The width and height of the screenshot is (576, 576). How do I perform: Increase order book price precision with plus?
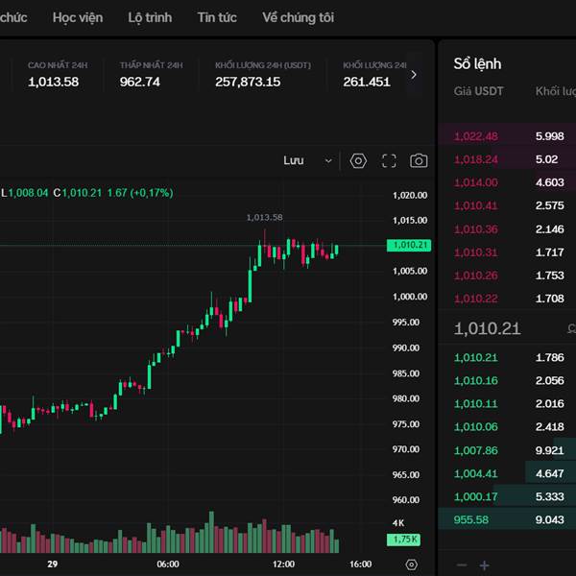(x=485, y=565)
